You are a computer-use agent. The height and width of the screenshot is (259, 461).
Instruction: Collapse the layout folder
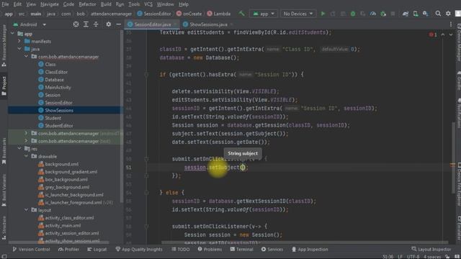26,210
